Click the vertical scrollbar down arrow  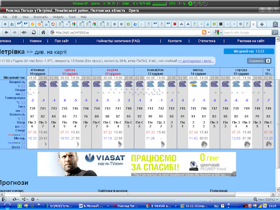pyautogui.click(x=277, y=189)
